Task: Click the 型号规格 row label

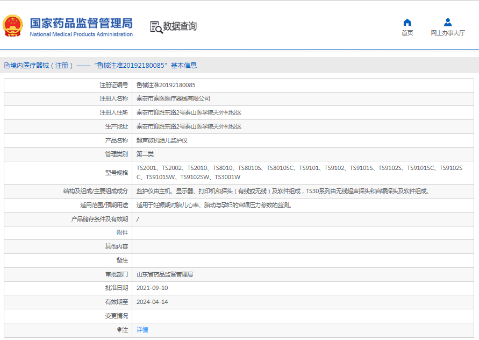Action: tap(117, 173)
